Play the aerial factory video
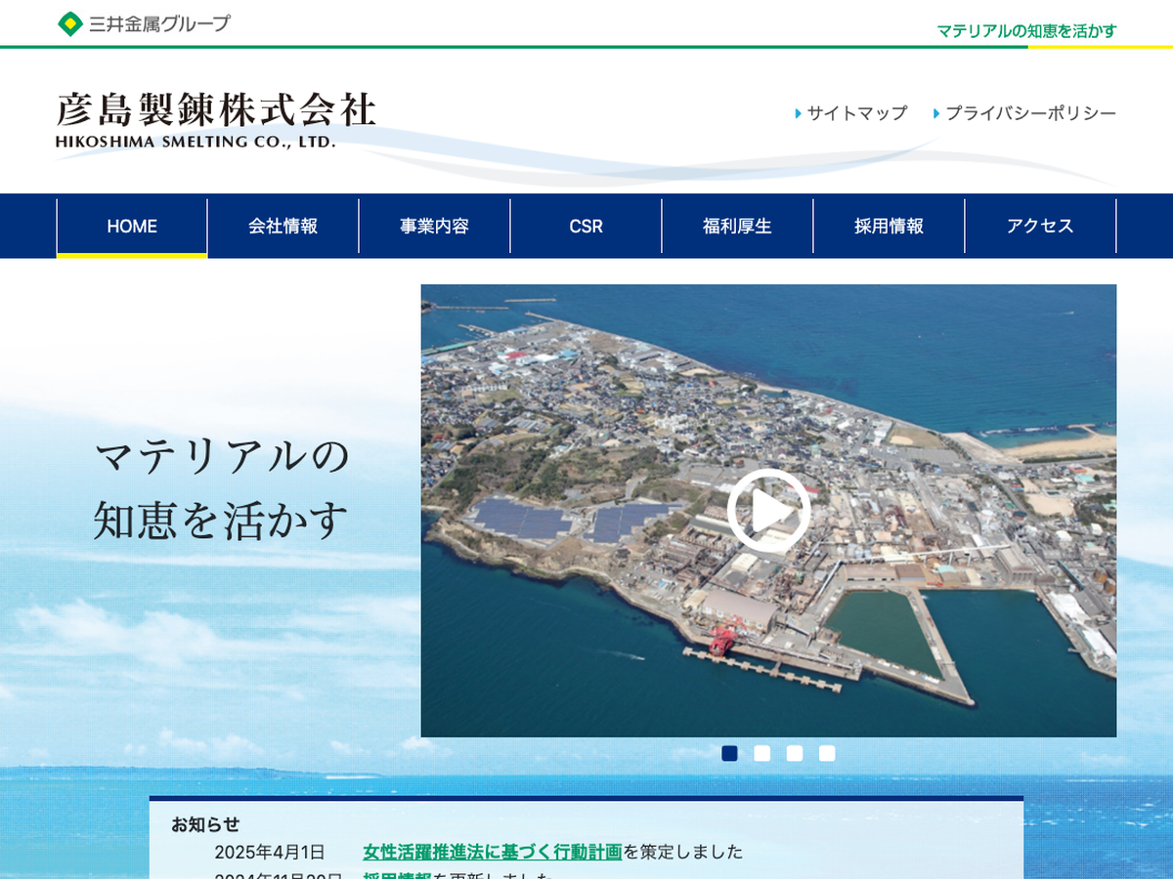This screenshot has width=1173, height=879. (768, 511)
